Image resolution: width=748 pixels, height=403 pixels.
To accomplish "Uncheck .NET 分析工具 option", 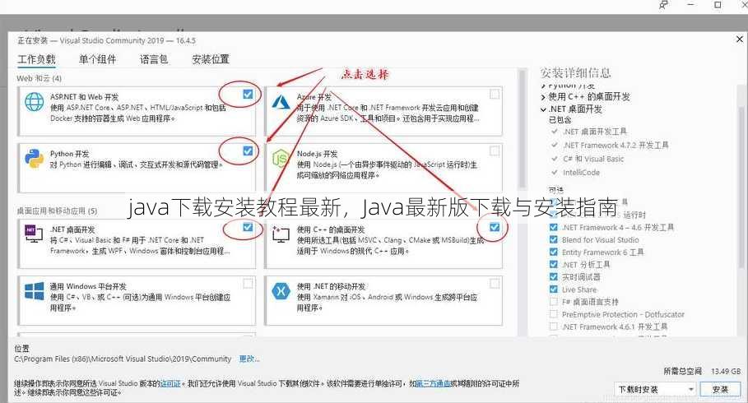I will 553,264.
